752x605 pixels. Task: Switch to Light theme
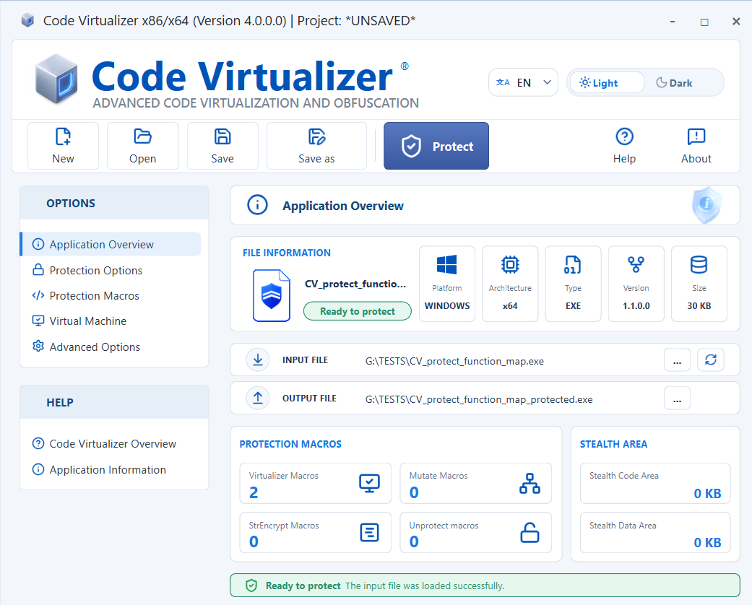[606, 82]
